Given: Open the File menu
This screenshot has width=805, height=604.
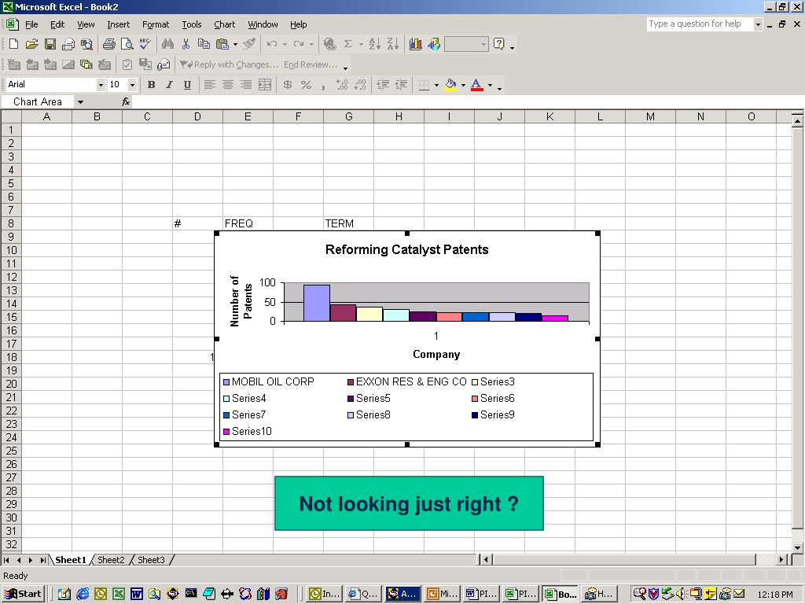Looking at the screenshot, I should click(x=31, y=24).
